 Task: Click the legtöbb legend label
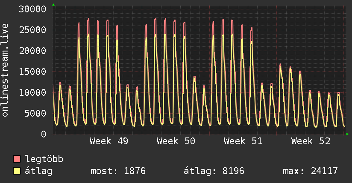pyautogui.click(x=44, y=159)
